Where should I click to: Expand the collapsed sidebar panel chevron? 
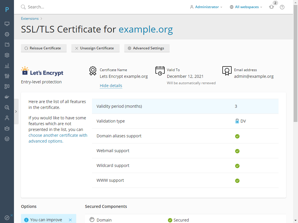16,111
